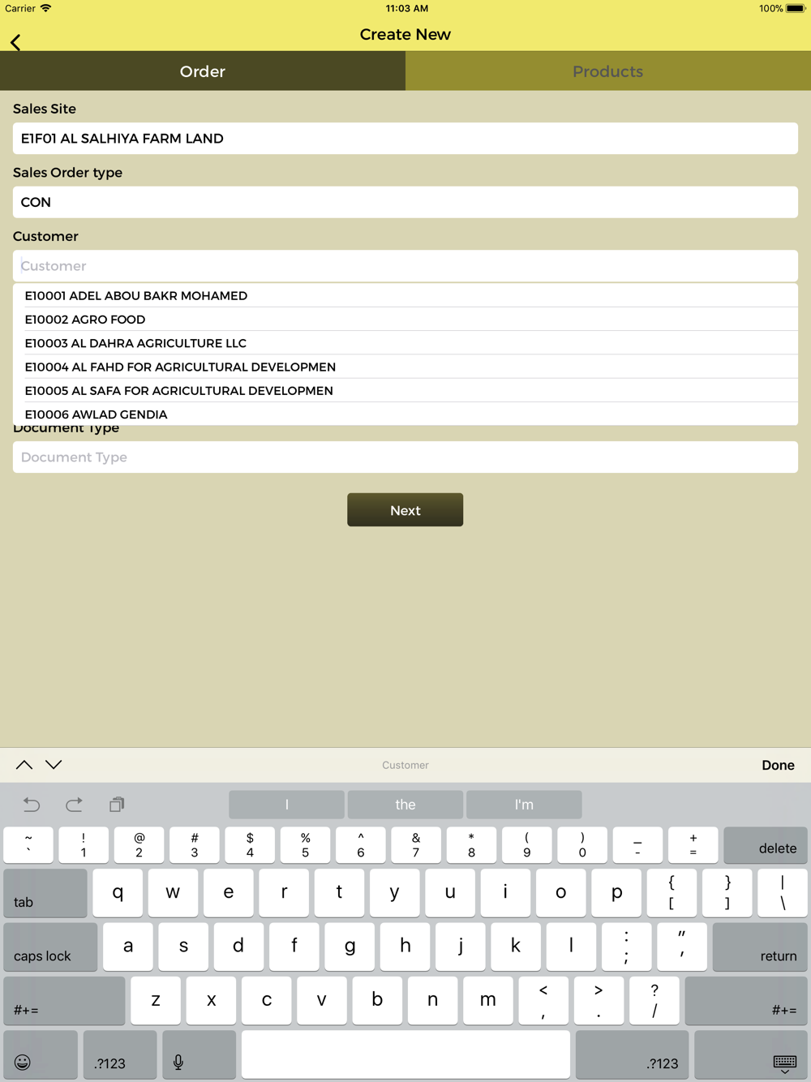Tap the number 5 key

[x=305, y=845]
